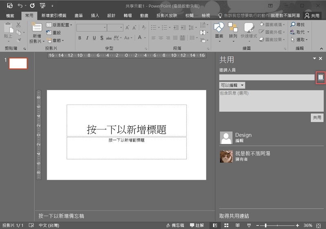Viewport: 326px width, 229px height.
Task: Click the Find (尋找) magnifier icon
Action: tap(293, 25)
